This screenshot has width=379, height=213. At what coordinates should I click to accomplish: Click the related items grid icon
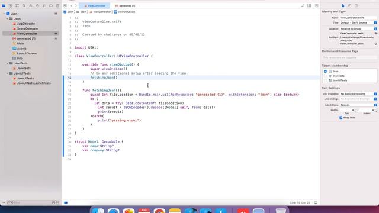click(x=65, y=5)
